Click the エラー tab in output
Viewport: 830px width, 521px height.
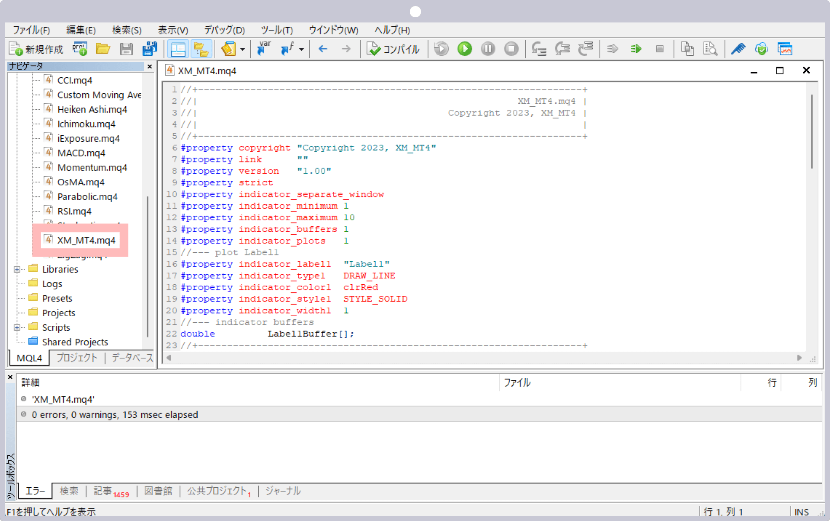tap(34, 490)
